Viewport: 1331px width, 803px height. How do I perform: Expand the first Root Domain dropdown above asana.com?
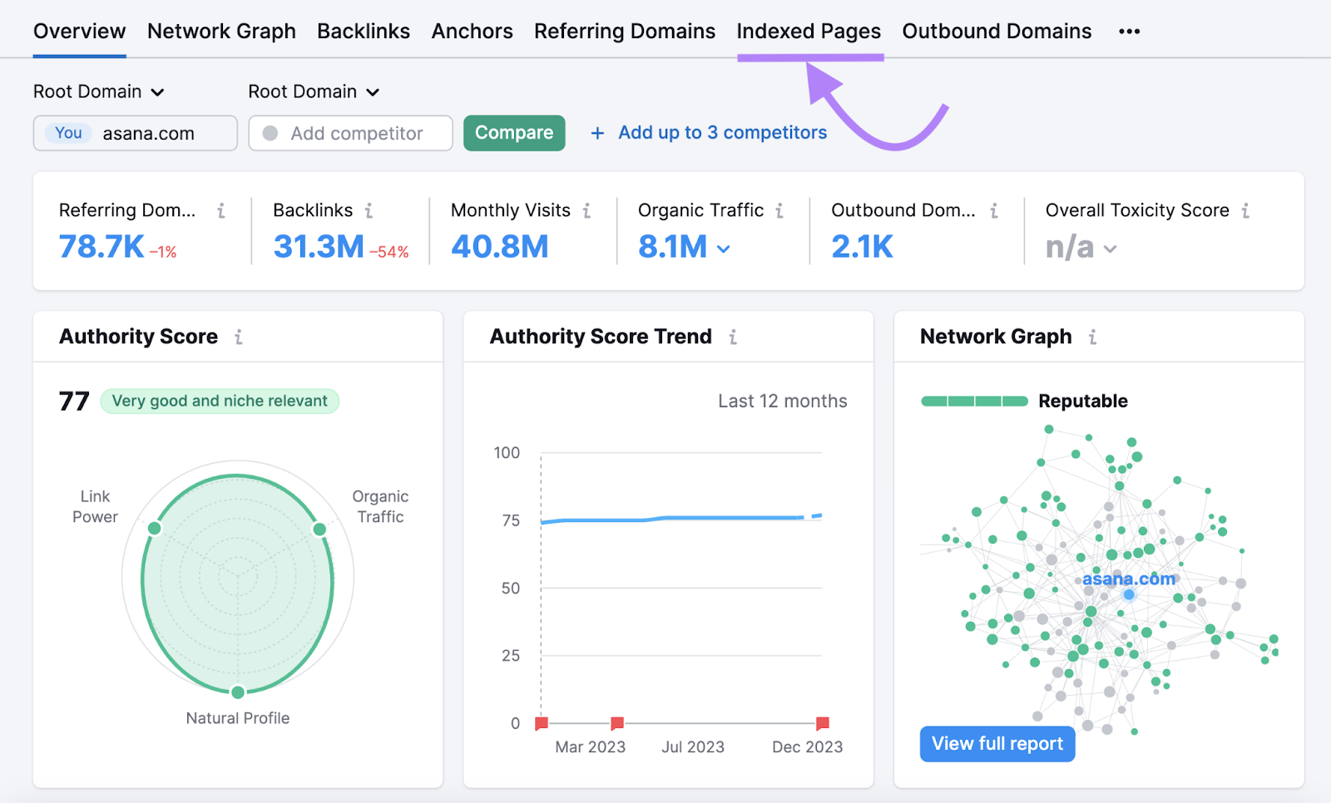(99, 91)
